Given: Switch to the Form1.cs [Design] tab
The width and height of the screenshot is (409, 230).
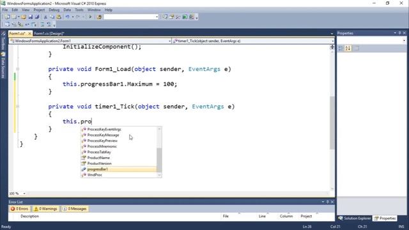Looking at the screenshot, I should pos(49,33).
